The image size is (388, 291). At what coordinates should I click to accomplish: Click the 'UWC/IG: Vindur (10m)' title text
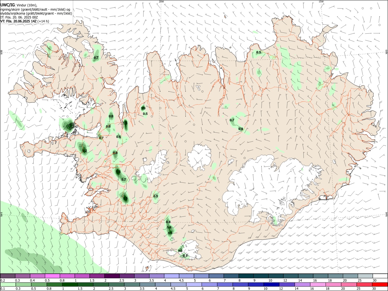point(19,5)
